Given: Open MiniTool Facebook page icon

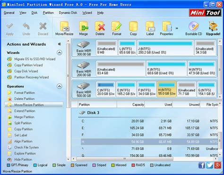Looking at the screenshot, I should tap(202, 165).
